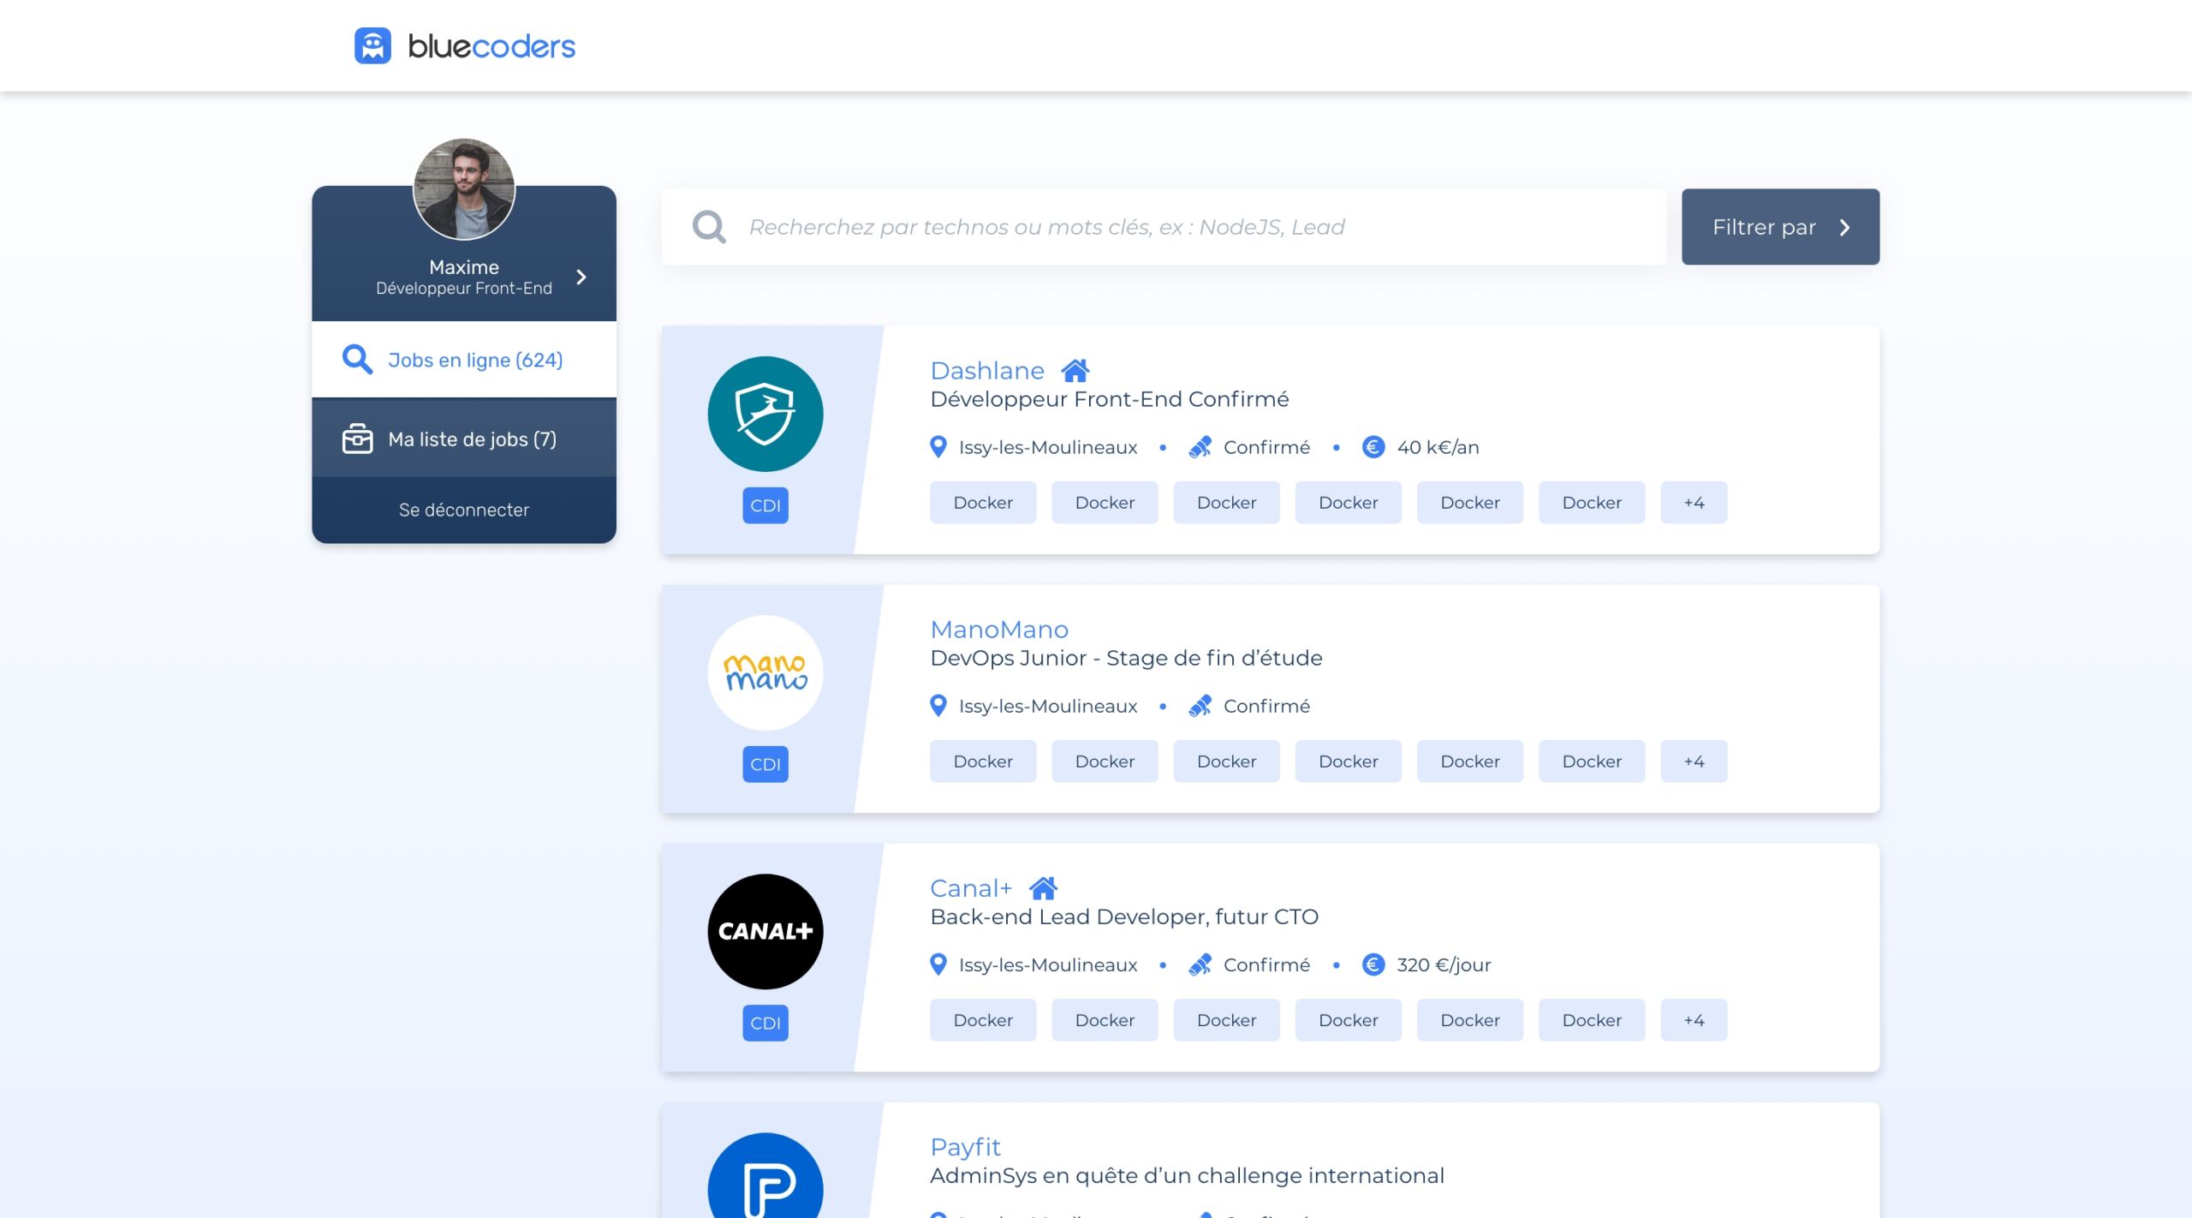
Task: Click Se déconnecter to log out
Action: click(463, 510)
